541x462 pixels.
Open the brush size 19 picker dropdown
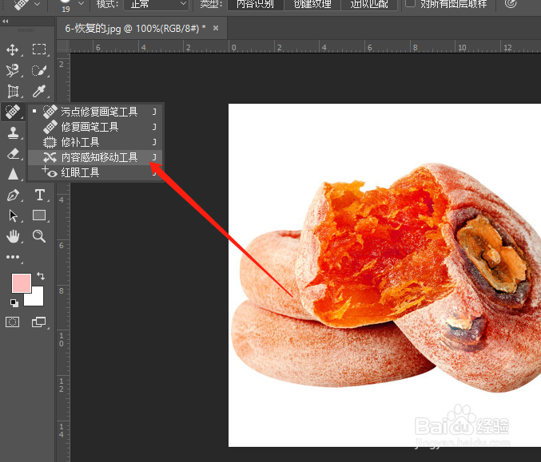click(81, 3)
